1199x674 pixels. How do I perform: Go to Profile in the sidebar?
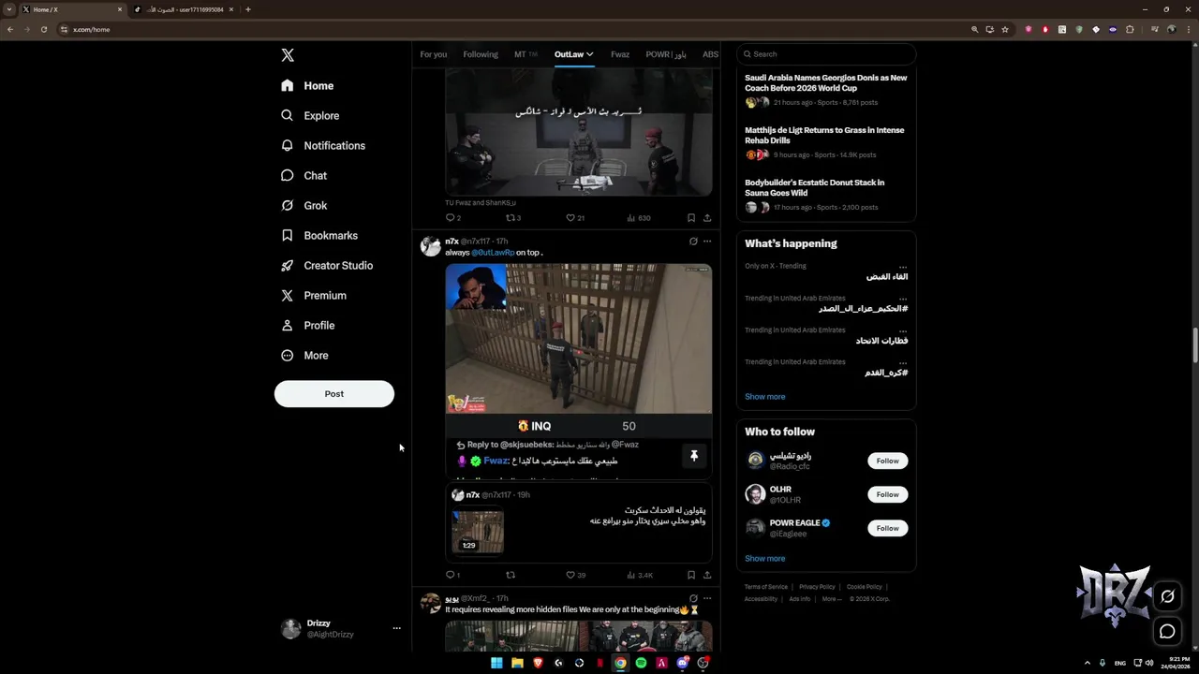tap(307, 325)
